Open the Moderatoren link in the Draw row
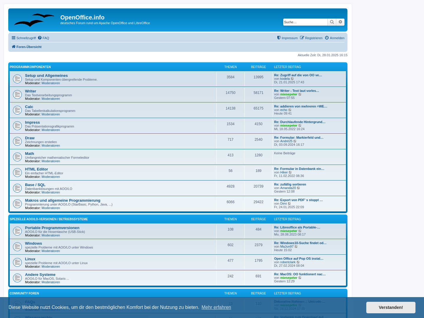The height and width of the screenshot is (318, 424). [51, 145]
